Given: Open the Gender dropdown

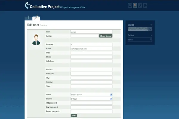Looking at the screenshot, I should click(91, 95).
